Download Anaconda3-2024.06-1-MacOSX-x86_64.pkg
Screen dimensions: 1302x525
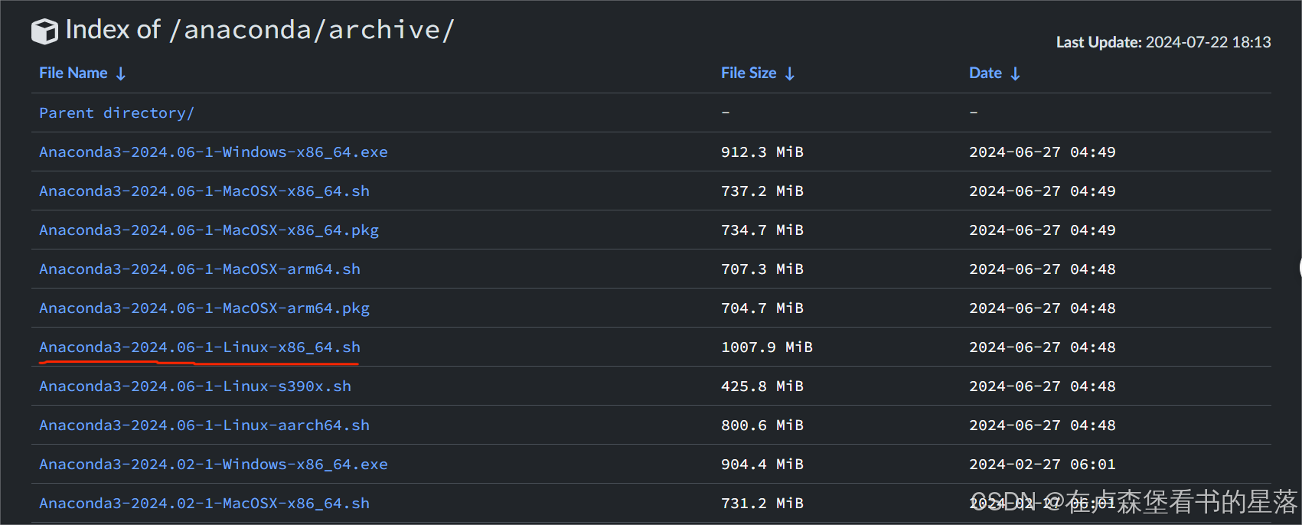pos(209,230)
